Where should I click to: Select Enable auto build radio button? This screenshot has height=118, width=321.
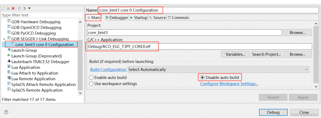click(x=91, y=78)
